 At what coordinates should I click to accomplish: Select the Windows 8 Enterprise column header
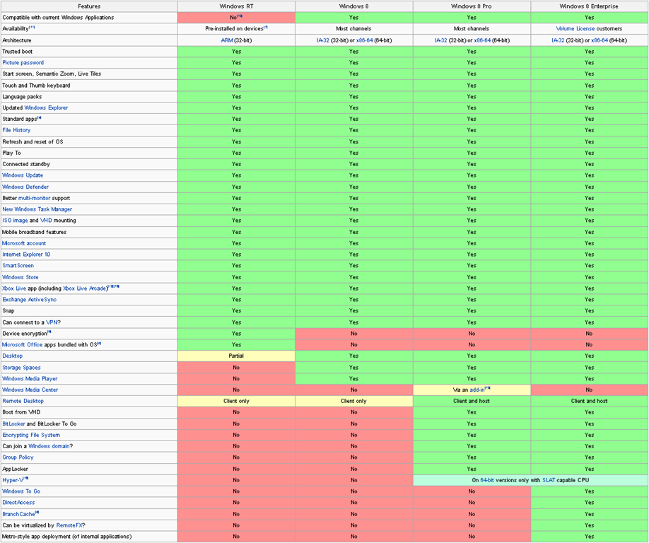[589, 6]
